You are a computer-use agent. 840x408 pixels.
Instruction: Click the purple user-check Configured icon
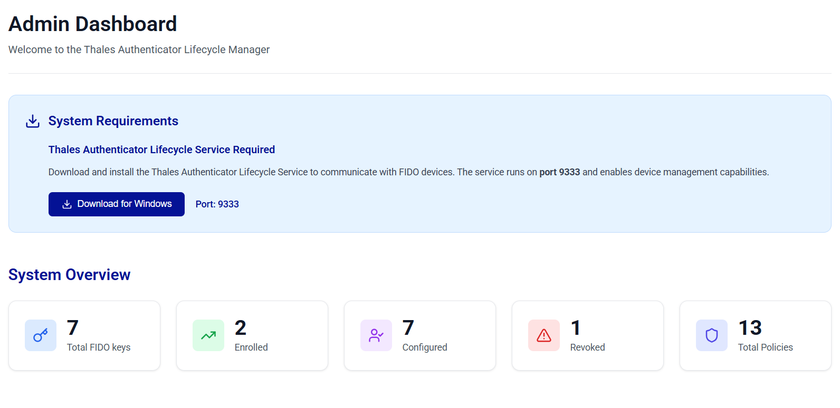click(376, 335)
